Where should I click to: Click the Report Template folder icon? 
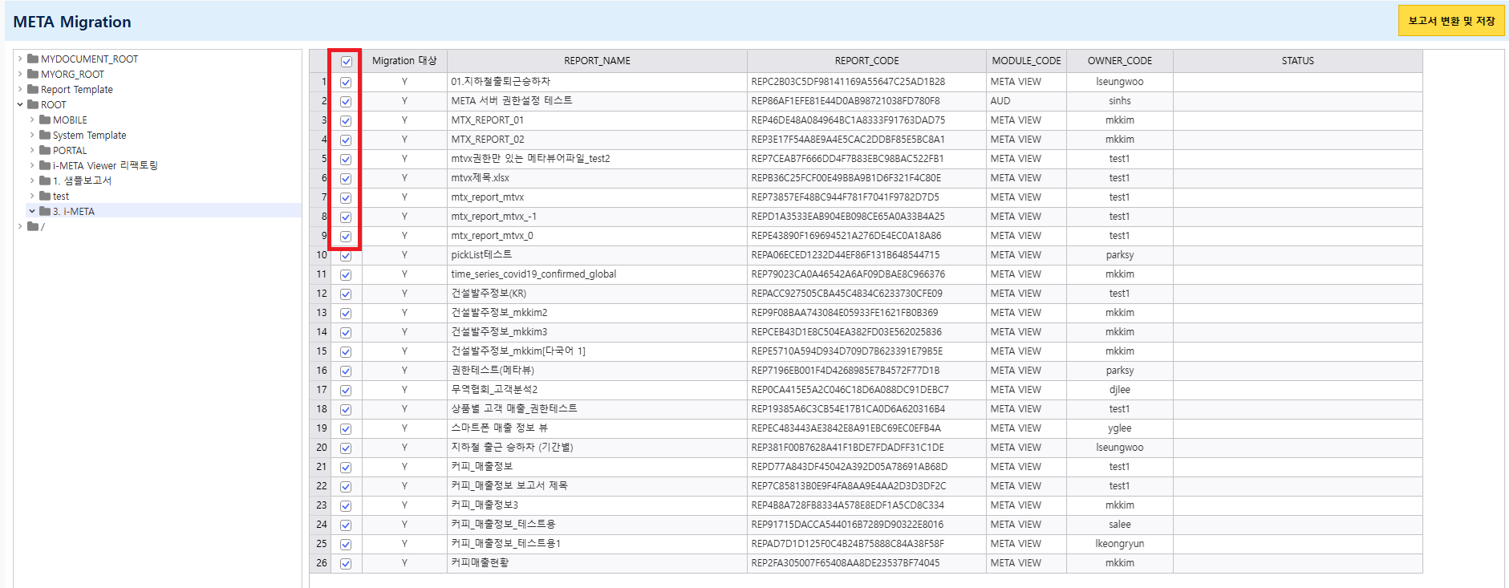tap(33, 89)
